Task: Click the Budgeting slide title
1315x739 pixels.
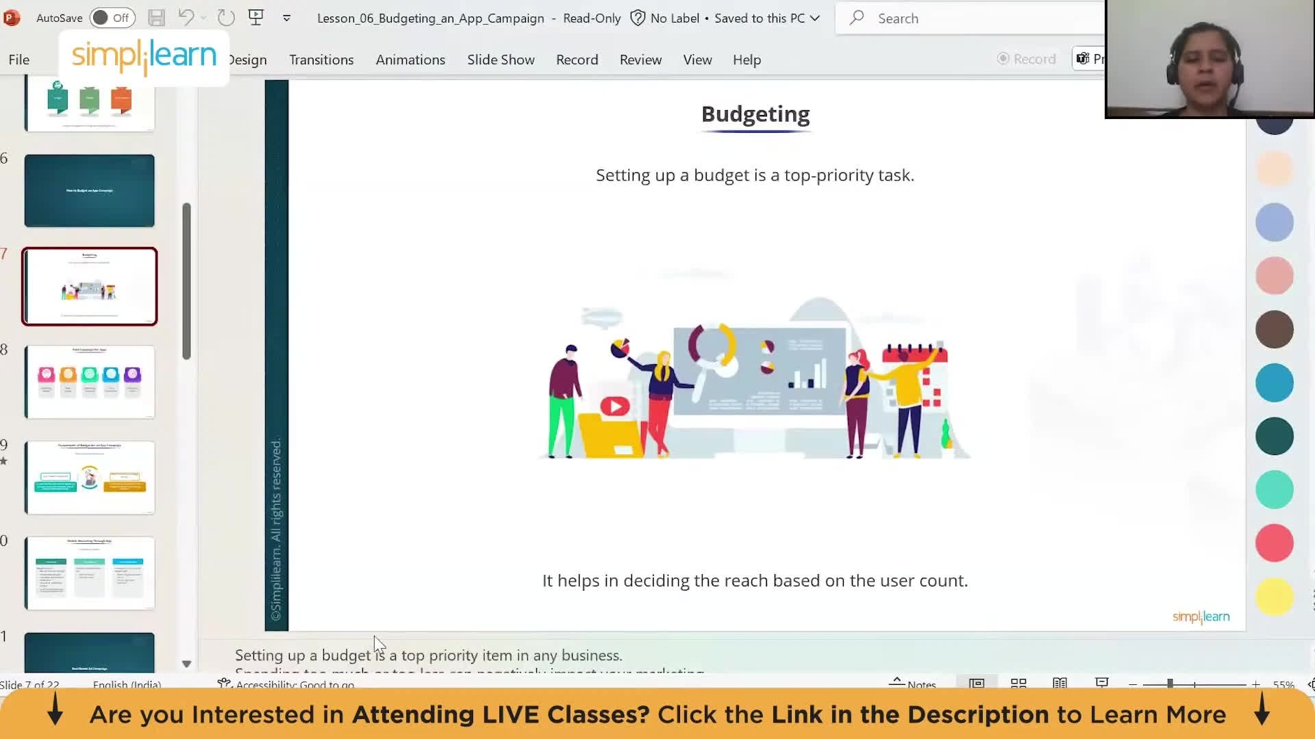Action: (x=755, y=114)
